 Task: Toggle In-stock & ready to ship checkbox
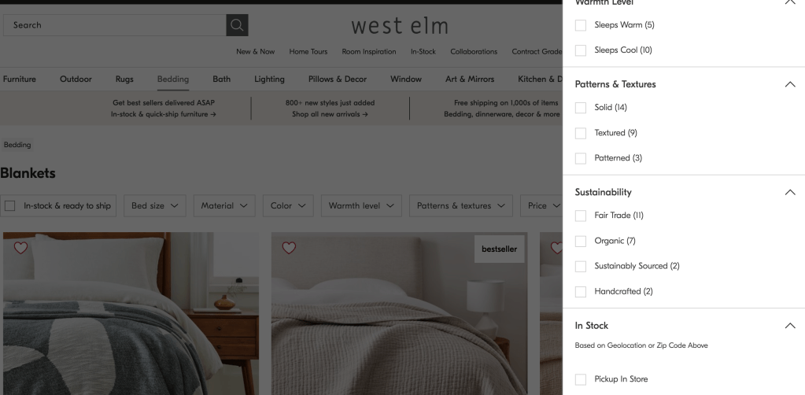click(x=9, y=206)
